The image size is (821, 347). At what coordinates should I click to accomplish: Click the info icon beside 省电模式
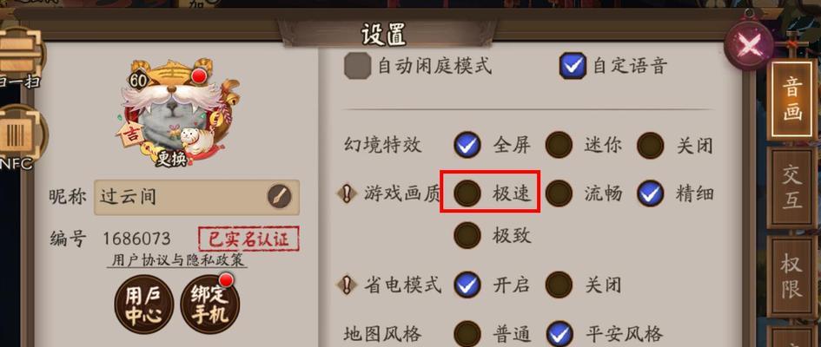pyautogui.click(x=347, y=285)
